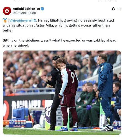Click the 'Sitting on the sidelines' paragraph
Viewport: 122px width, 138px height.
[60, 43]
